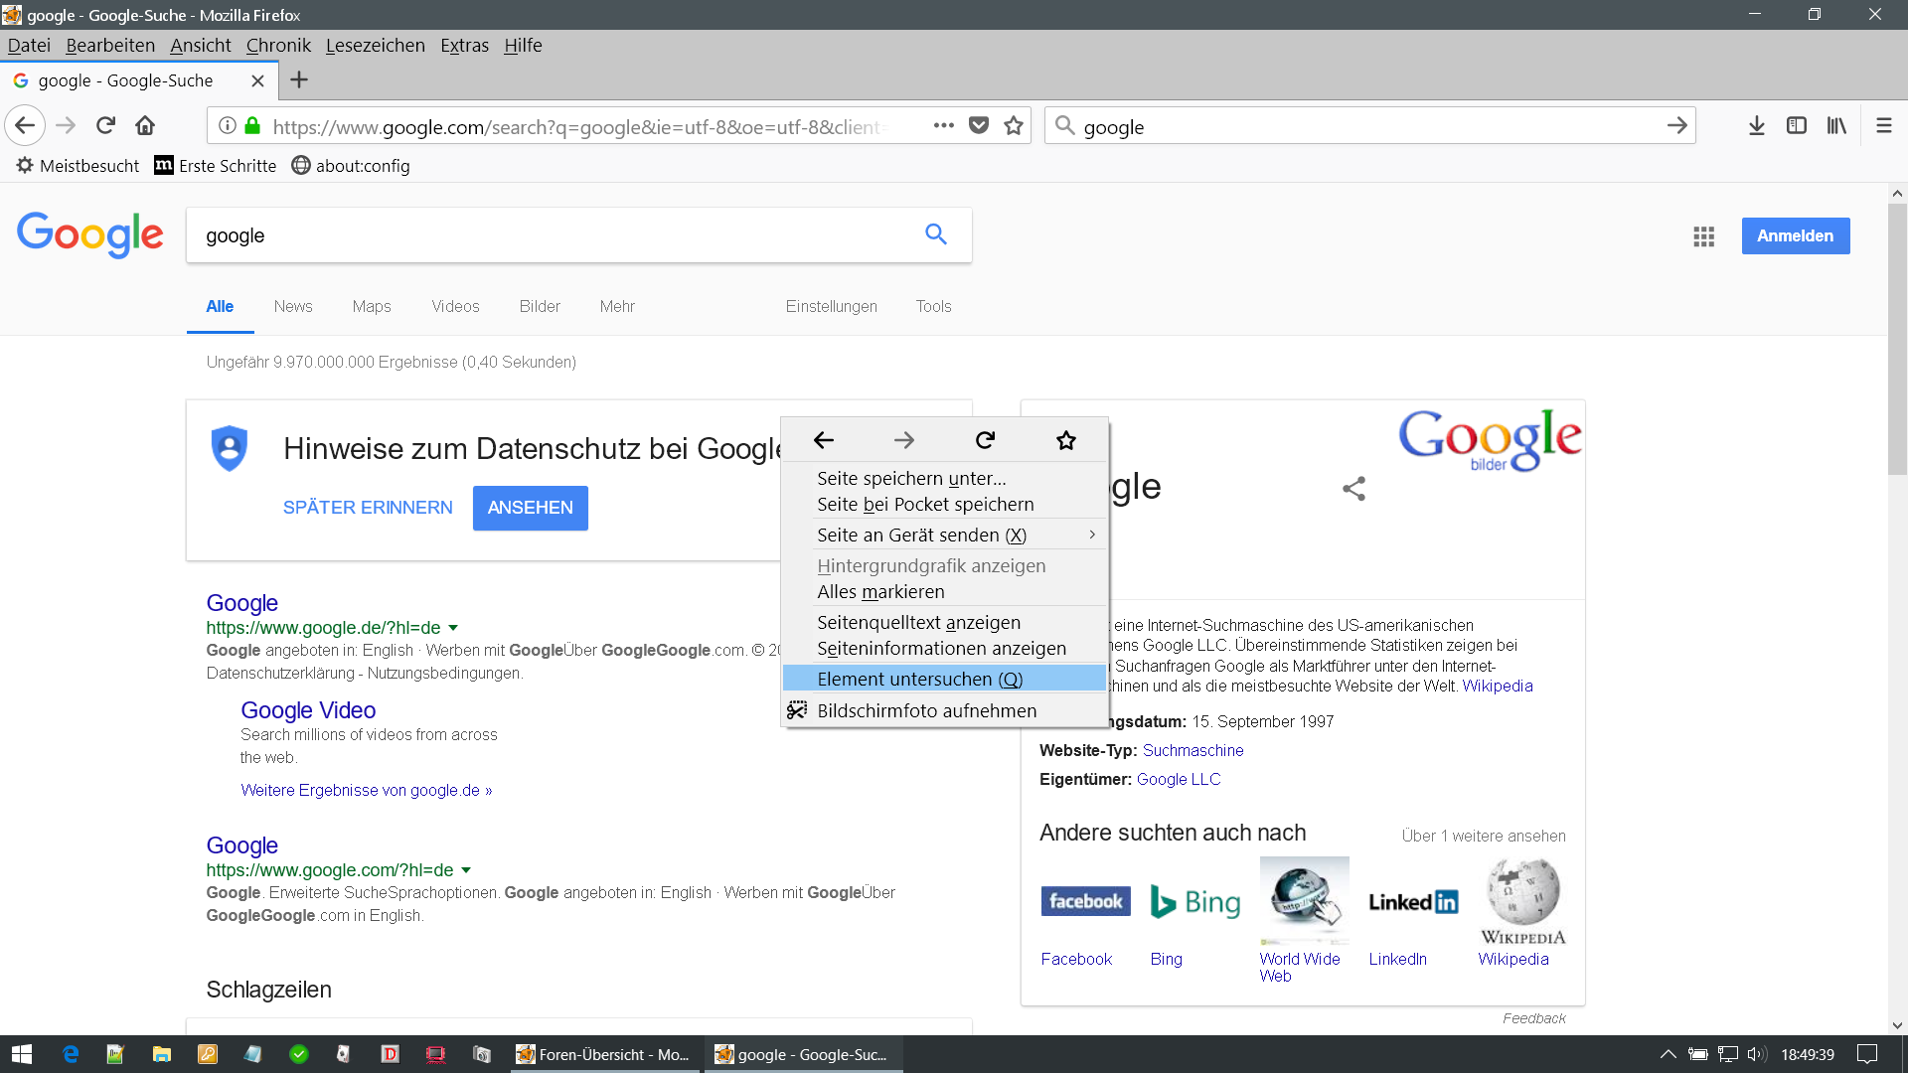Image resolution: width=1908 pixels, height=1073 pixels.
Task: Open the Weitere Ergebnisse von google.de link
Action: tap(366, 790)
